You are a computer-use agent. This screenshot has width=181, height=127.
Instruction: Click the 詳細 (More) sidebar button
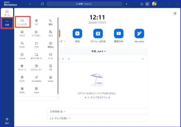coord(7,23)
